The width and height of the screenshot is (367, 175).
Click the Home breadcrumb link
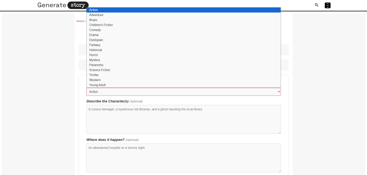click(80, 21)
